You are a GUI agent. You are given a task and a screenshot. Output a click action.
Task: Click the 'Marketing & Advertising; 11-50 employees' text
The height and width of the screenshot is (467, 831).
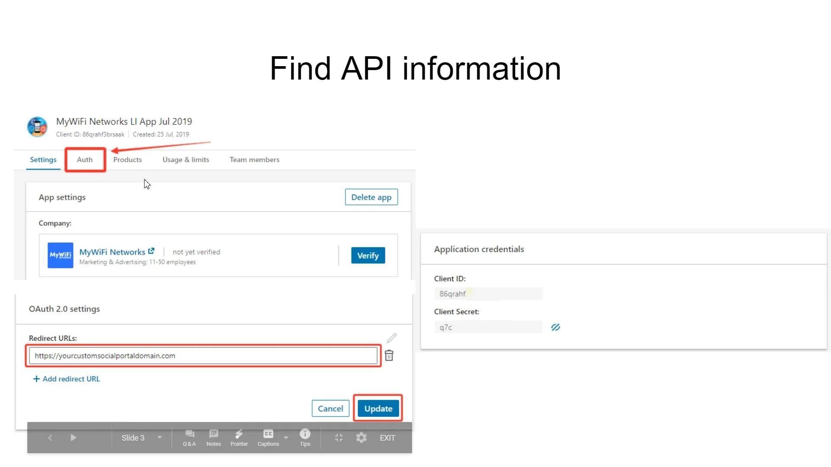pyautogui.click(x=137, y=262)
